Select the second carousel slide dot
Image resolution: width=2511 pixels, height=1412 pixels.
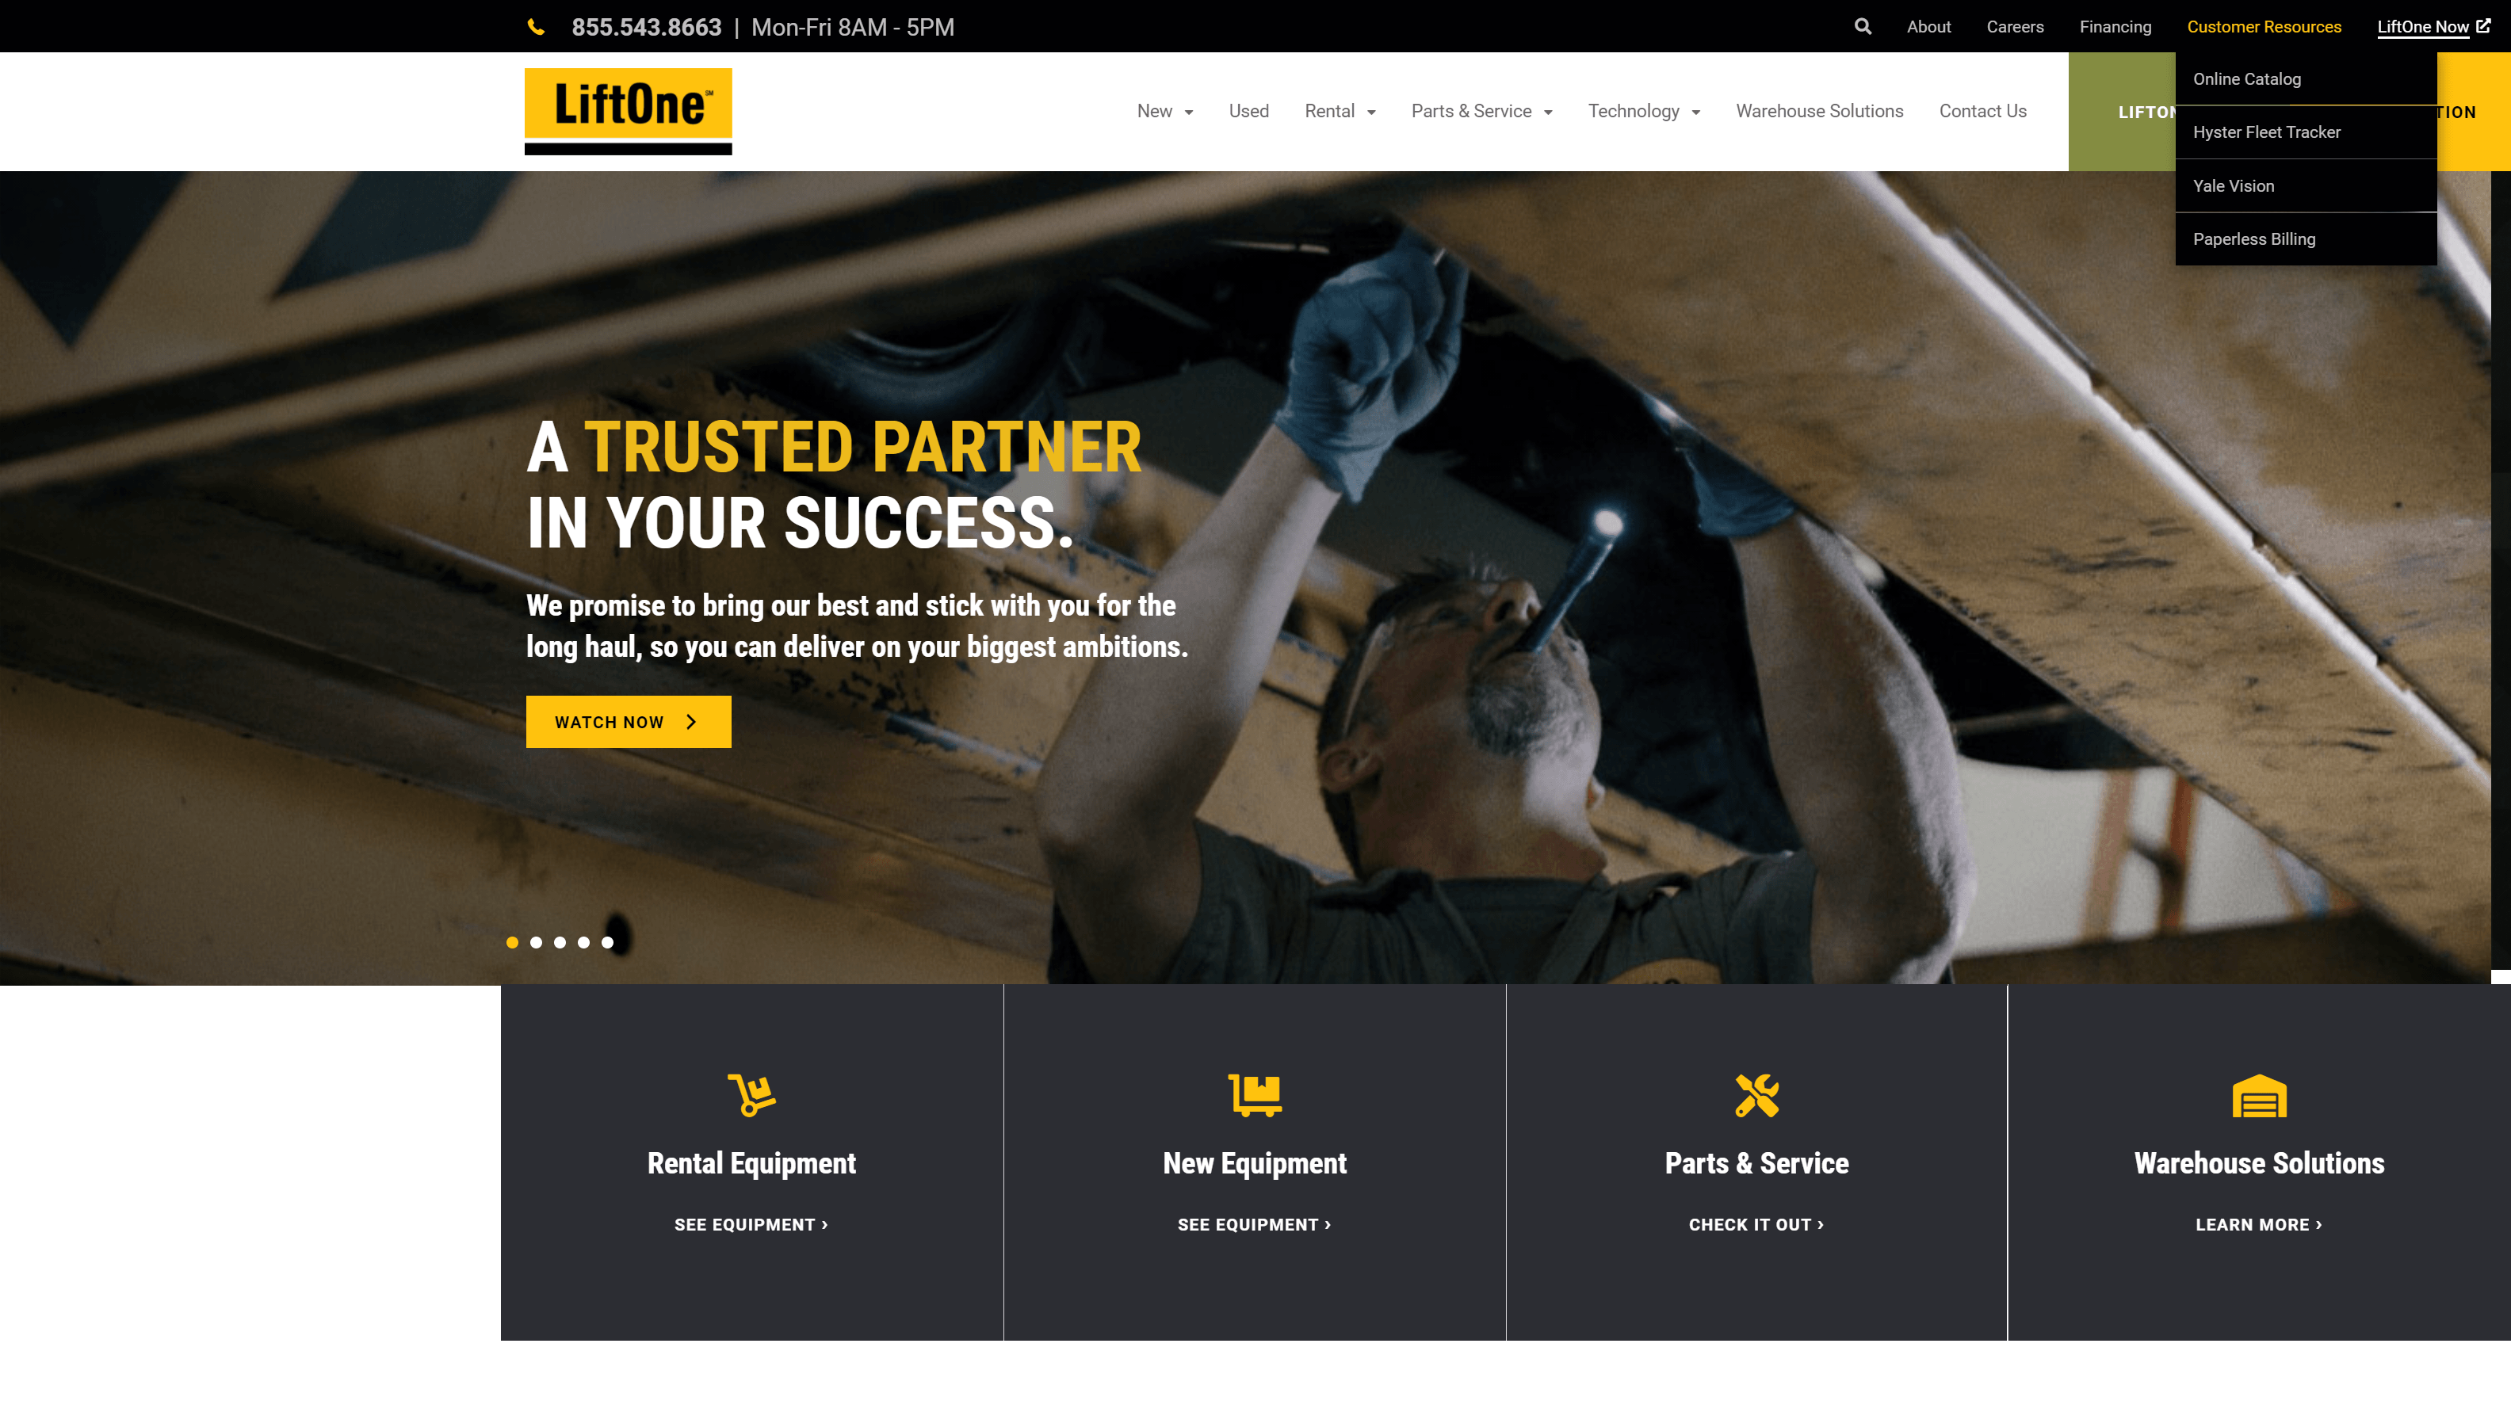[x=536, y=942]
